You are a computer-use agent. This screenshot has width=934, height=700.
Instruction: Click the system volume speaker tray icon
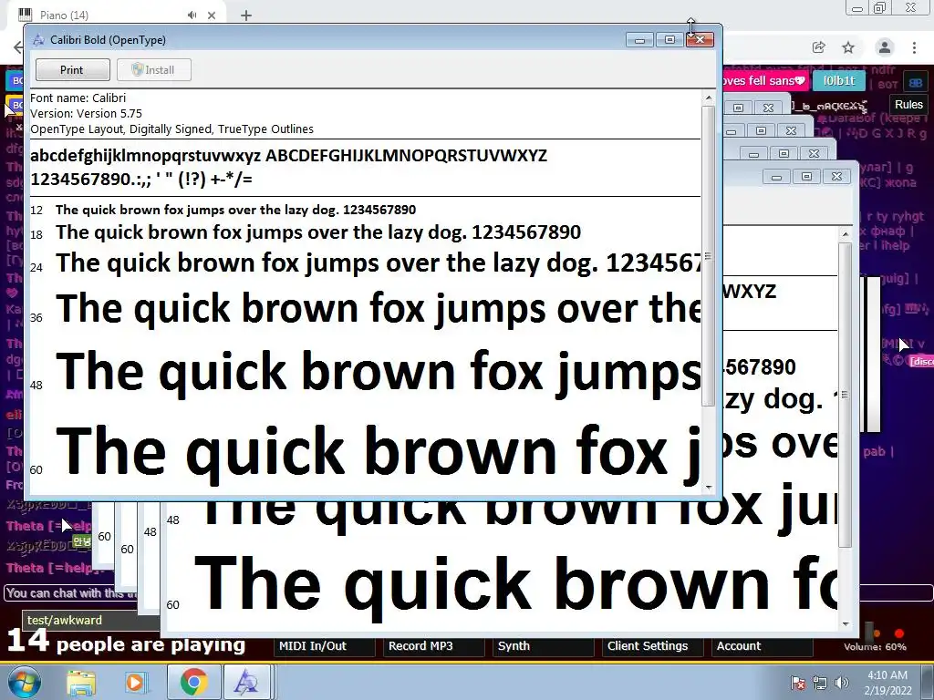pyautogui.click(x=842, y=683)
